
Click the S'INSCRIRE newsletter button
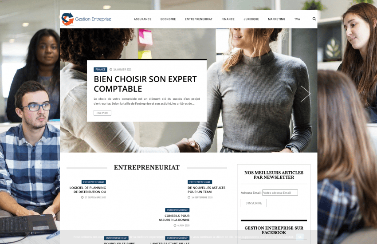tap(254, 203)
